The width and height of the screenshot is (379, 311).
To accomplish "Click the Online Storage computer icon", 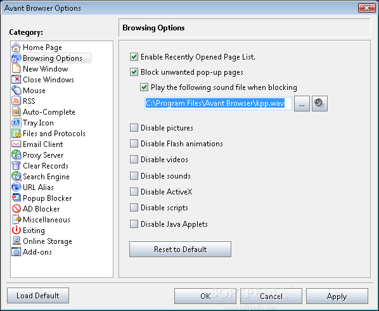I will (16, 241).
